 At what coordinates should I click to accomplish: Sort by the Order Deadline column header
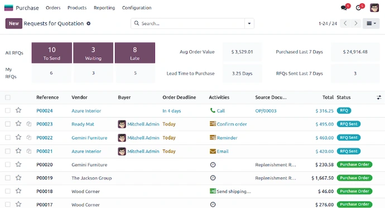pos(179,98)
